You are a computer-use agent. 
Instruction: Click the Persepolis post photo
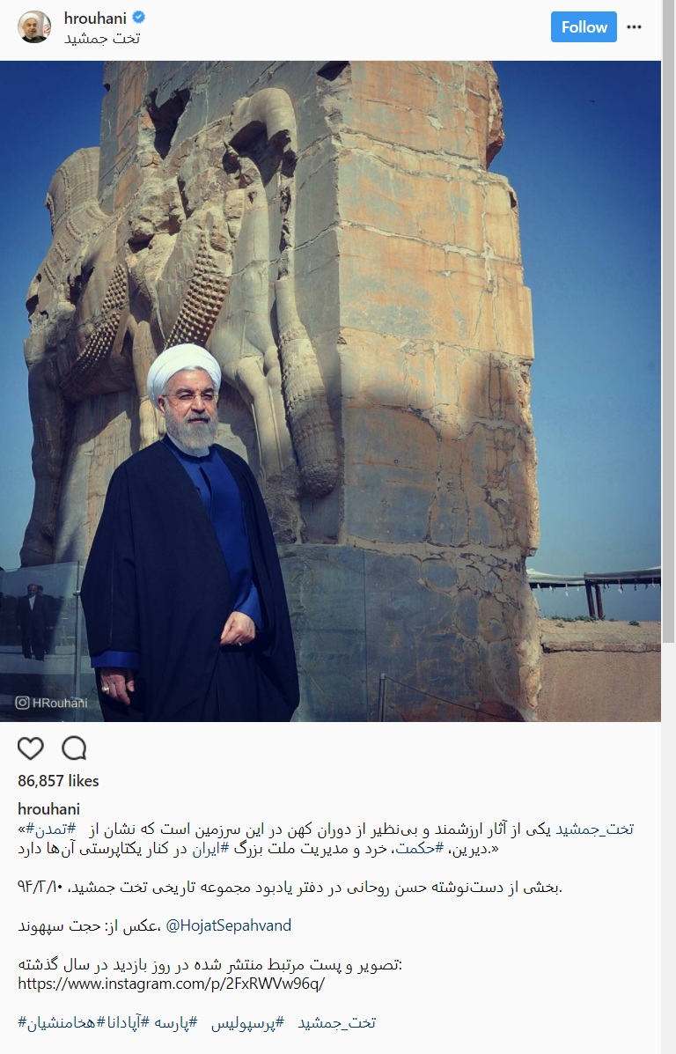[x=331, y=391]
